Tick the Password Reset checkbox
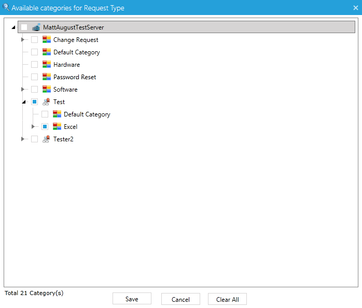362x308 pixels. [x=34, y=77]
